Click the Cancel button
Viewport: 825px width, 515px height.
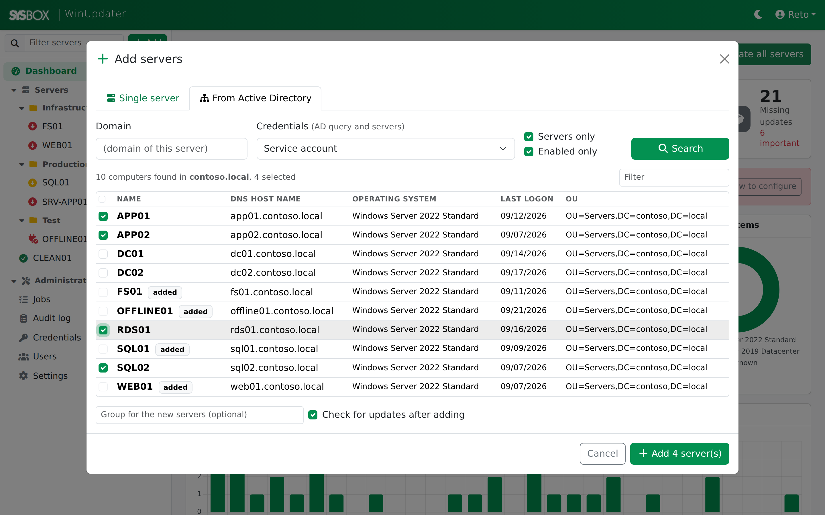point(602,454)
